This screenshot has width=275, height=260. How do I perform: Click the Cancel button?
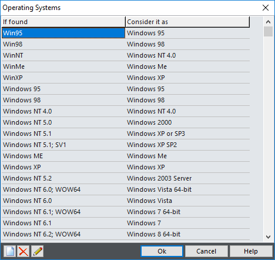206,251
